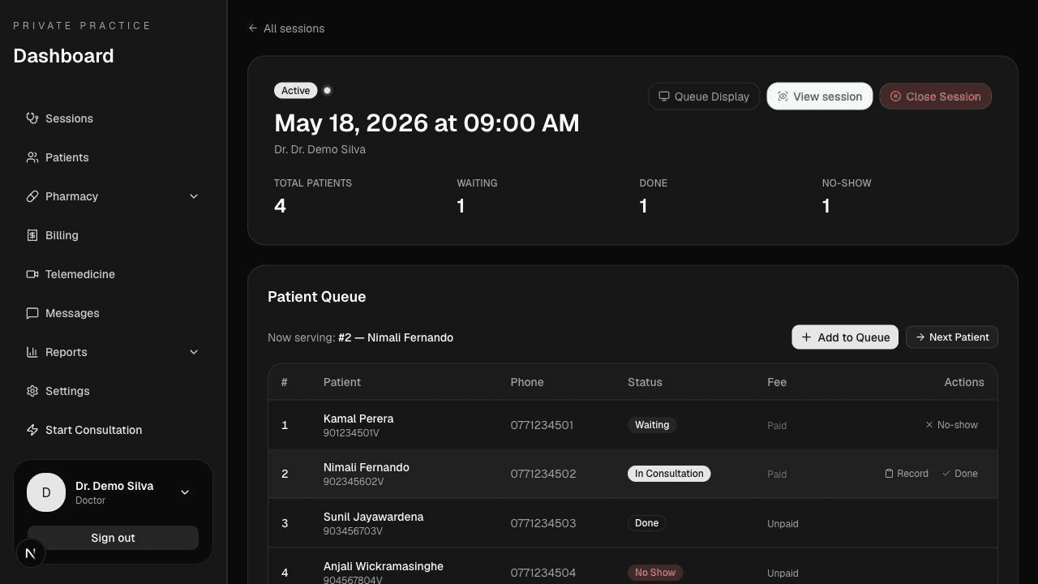Click the plus icon in Add to Queue
Image resolution: width=1038 pixels, height=584 pixels.
(806, 337)
